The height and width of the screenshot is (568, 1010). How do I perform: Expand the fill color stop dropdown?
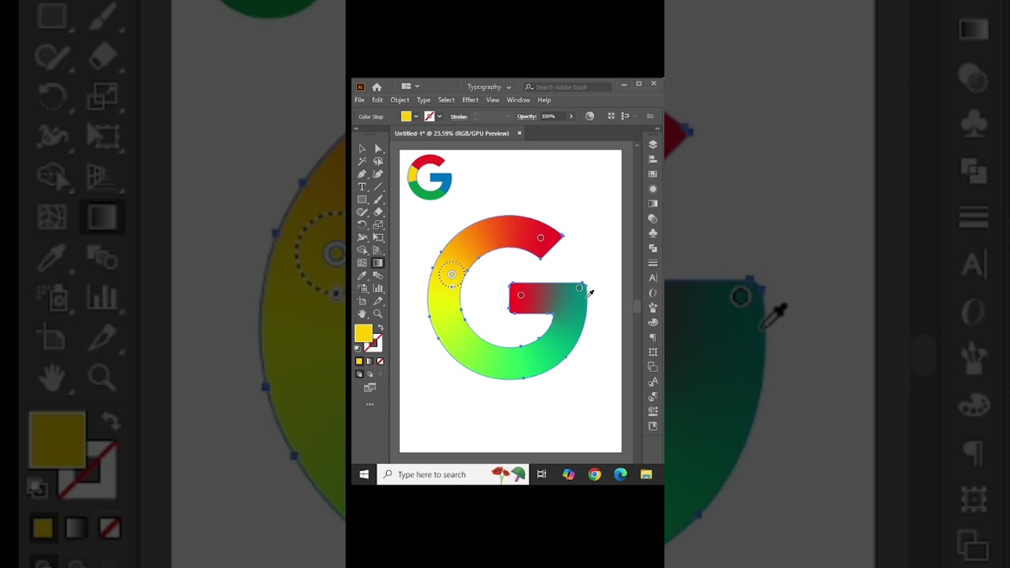point(416,116)
